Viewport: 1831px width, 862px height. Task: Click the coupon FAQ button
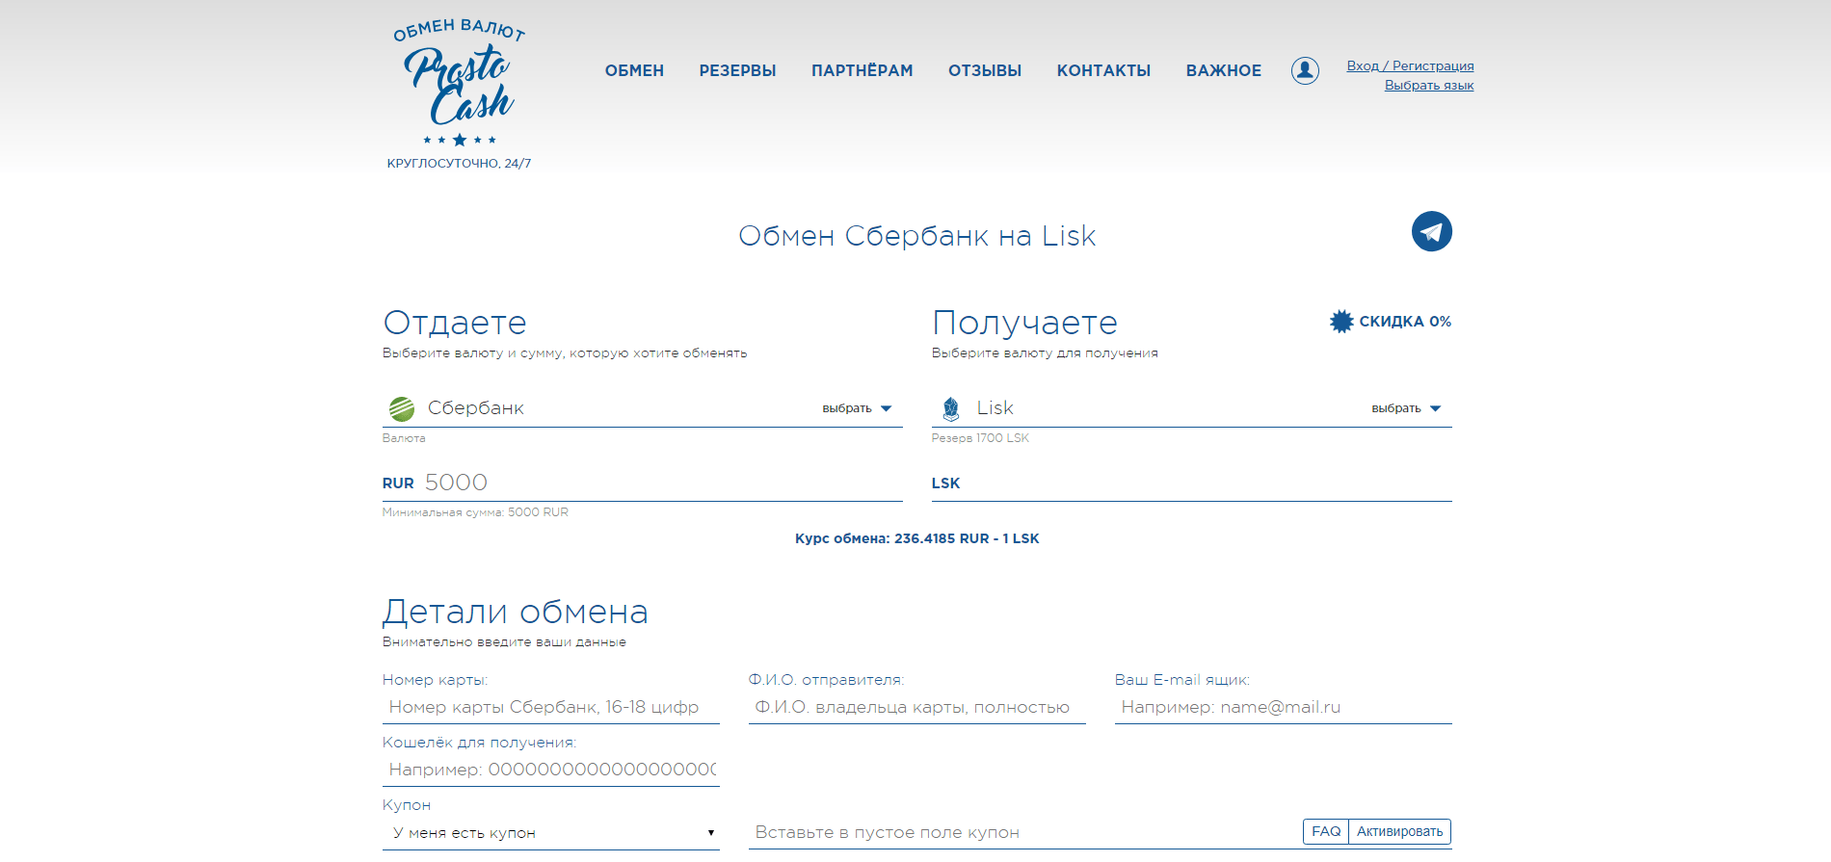click(1326, 831)
